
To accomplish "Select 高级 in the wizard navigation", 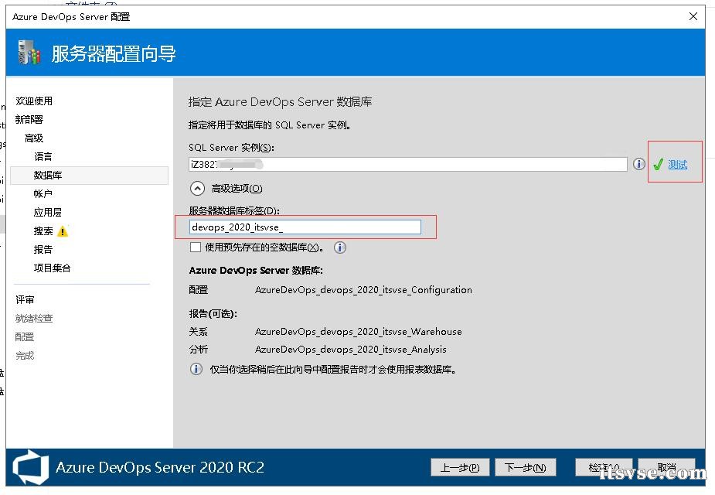I will [x=34, y=138].
